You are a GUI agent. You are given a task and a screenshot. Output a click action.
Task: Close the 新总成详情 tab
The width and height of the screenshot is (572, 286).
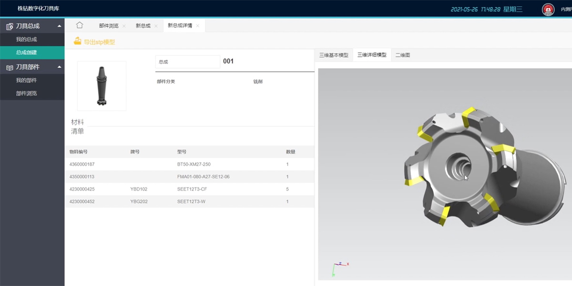[198, 26]
